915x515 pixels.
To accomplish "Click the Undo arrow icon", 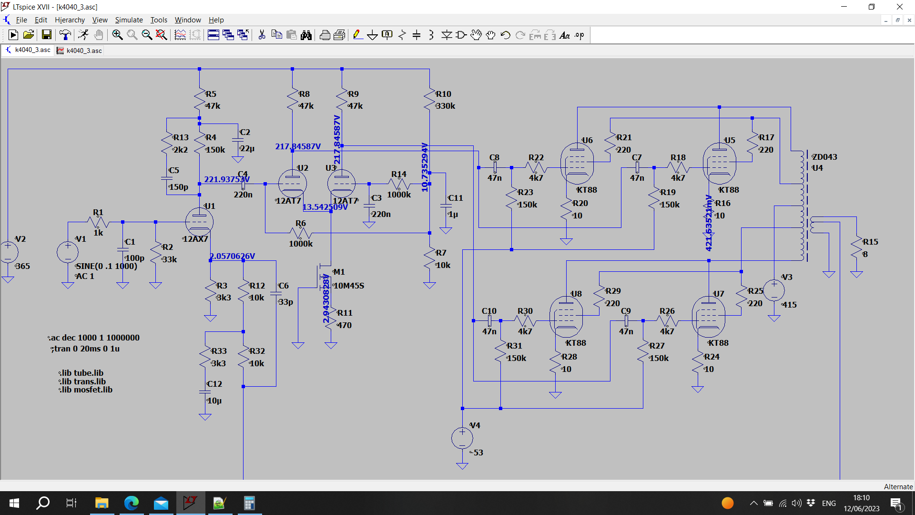I will [x=506, y=35].
